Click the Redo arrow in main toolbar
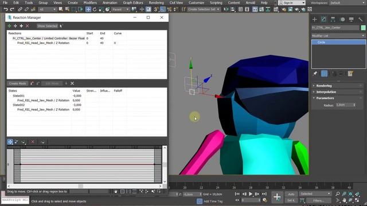367x206 pixels. click(12, 9)
